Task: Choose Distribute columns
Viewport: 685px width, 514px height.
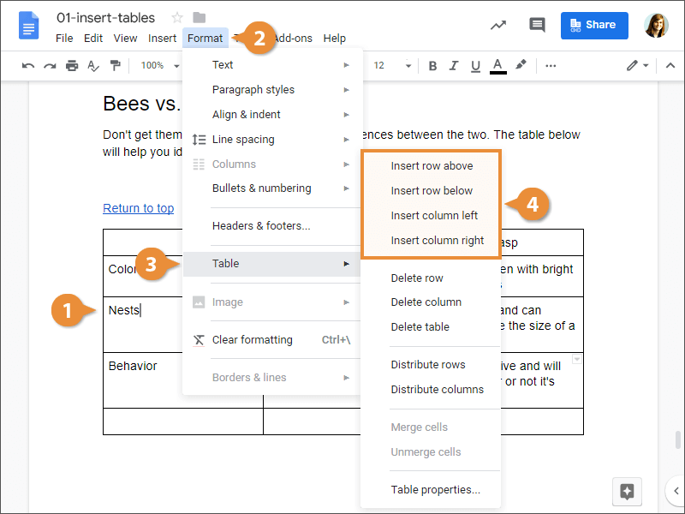Action: coord(431,390)
